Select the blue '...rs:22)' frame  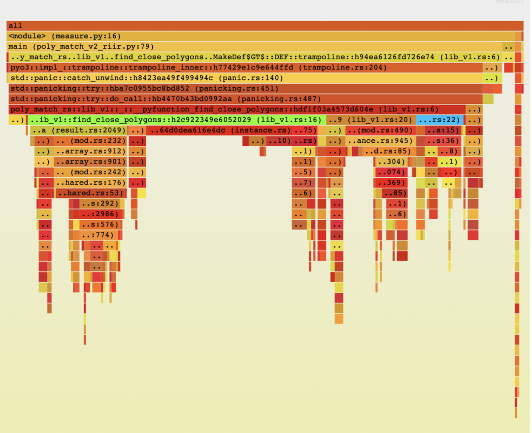click(439, 120)
